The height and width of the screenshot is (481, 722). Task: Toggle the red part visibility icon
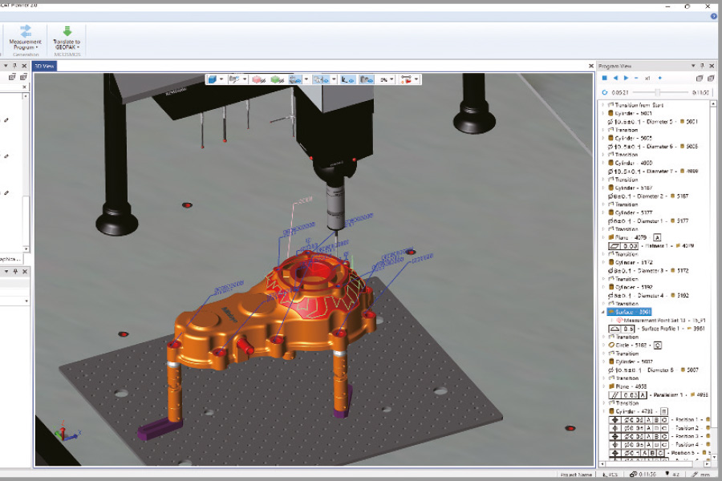[x=258, y=79]
